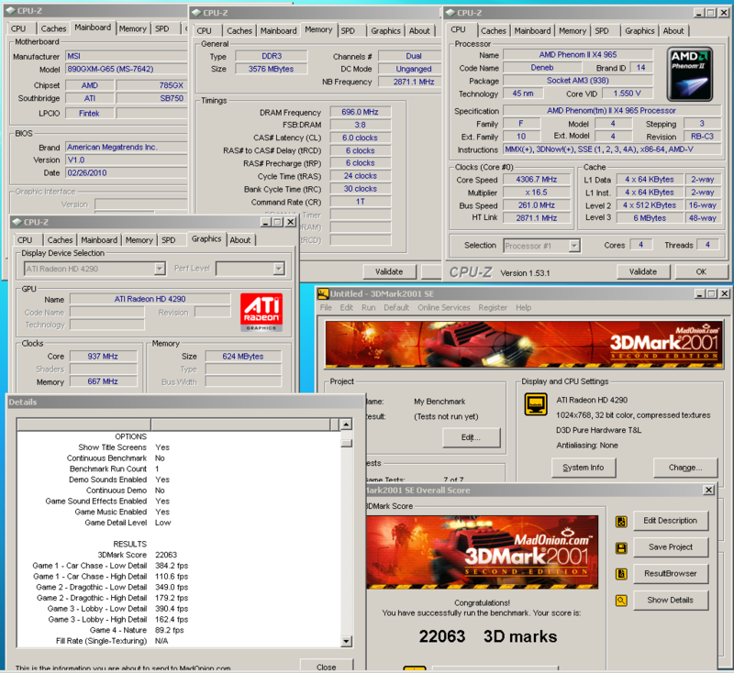The height and width of the screenshot is (673, 734).
Task: Open the Display Device Selection dropdown
Action: (160, 269)
